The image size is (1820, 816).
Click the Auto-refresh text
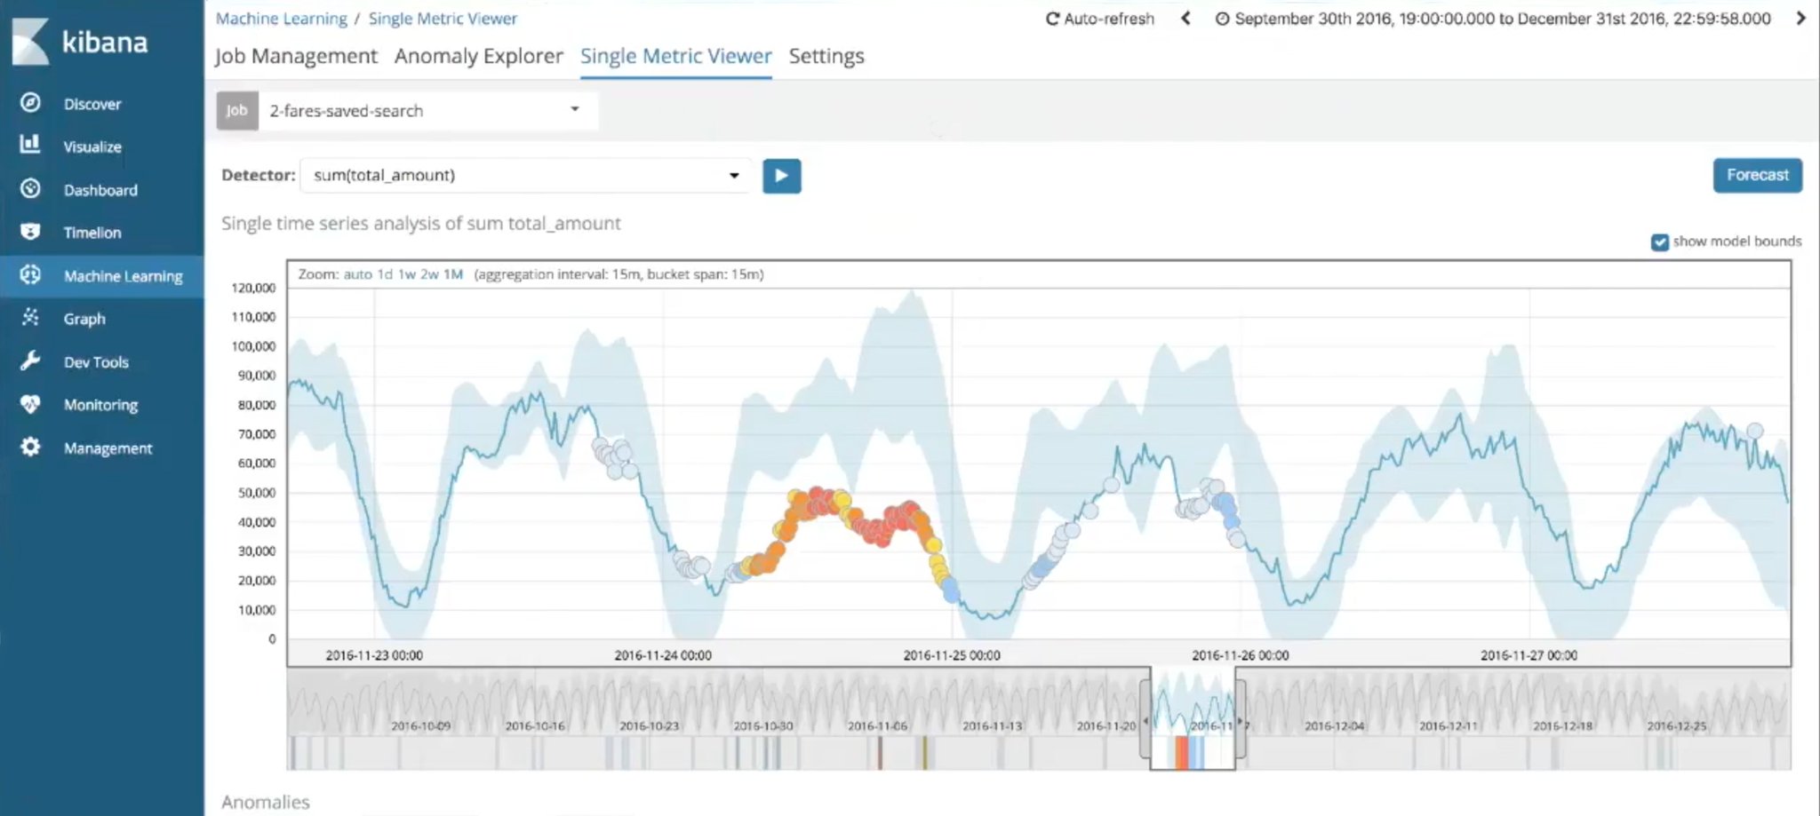tap(1109, 19)
